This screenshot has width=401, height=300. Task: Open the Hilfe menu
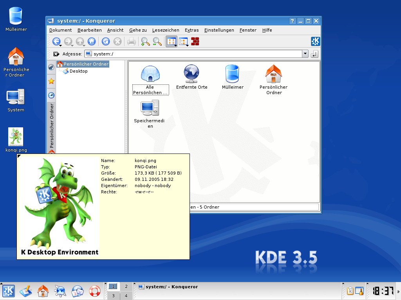coord(267,30)
